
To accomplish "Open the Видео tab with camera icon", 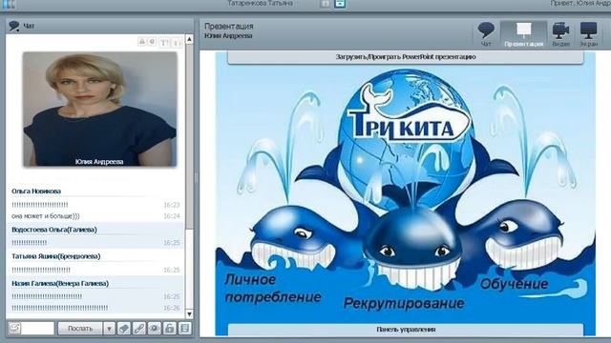I will (560, 34).
